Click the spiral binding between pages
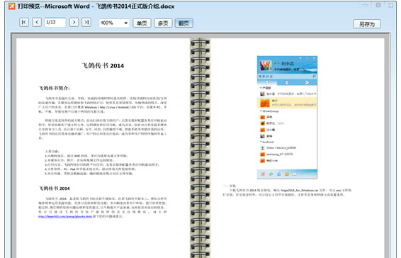This screenshot has height=258, width=401. click(x=200, y=148)
